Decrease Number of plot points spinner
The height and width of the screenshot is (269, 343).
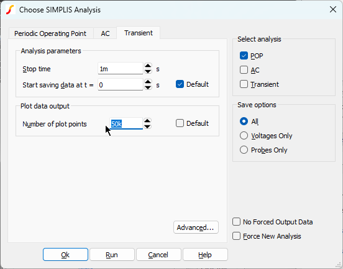tap(147, 126)
